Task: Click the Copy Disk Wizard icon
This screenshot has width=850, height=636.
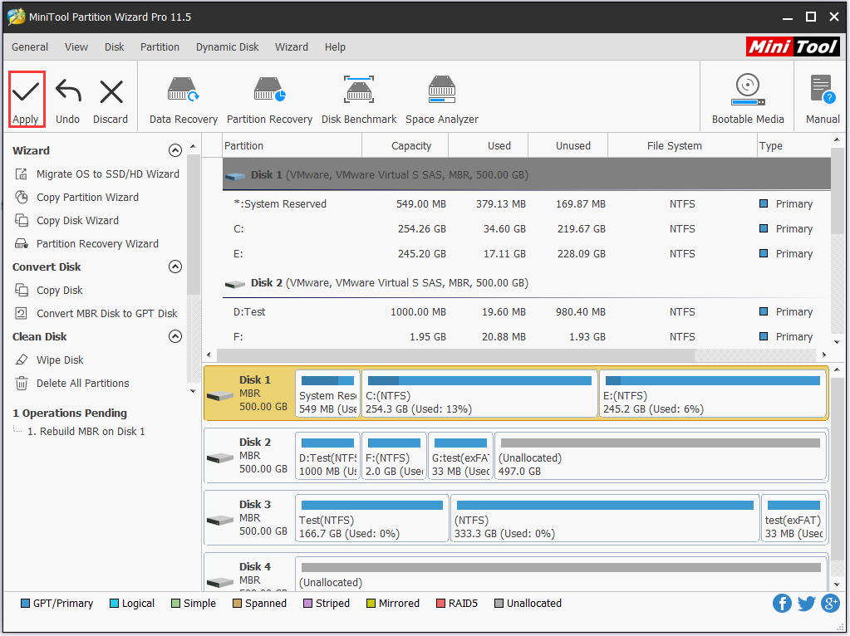Action: (x=22, y=221)
